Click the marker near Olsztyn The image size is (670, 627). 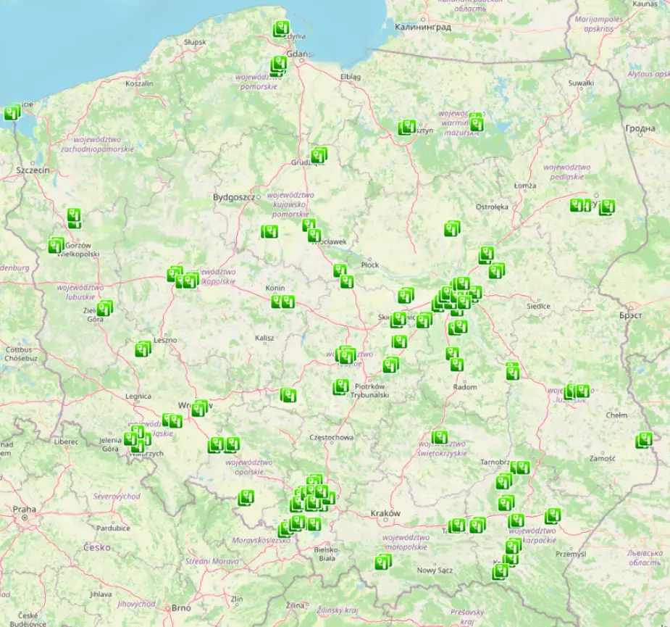click(x=407, y=125)
